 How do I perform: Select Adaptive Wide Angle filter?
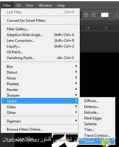point(40,35)
